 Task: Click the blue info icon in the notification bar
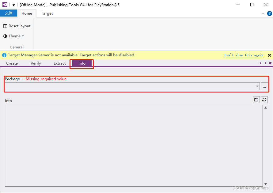[x=4, y=55]
